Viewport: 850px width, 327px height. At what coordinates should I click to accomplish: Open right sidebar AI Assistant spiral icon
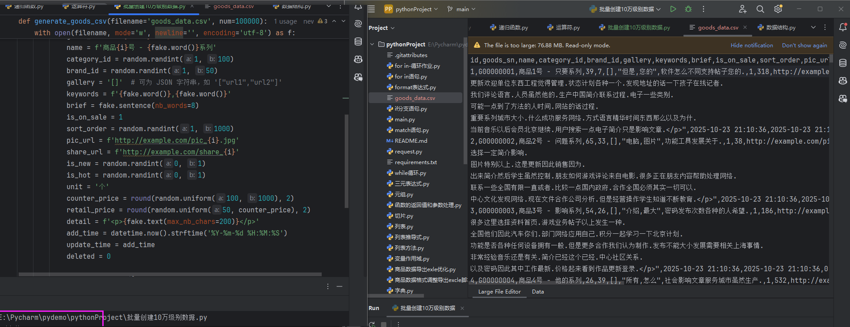click(x=843, y=45)
